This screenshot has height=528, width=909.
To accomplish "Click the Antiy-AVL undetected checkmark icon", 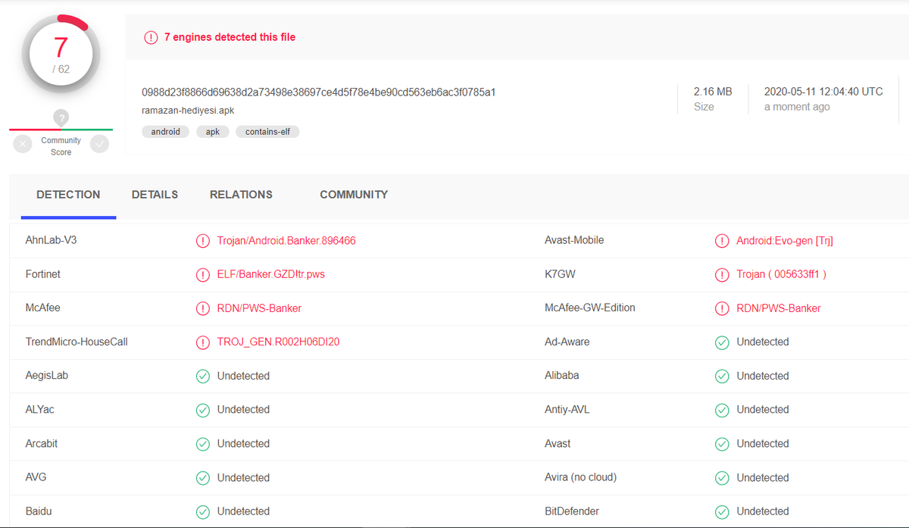I will tap(723, 410).
